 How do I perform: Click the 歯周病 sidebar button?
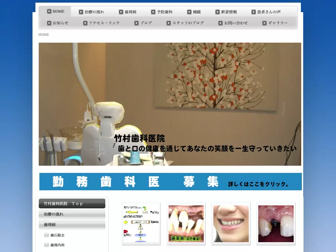(x=72, y=224)
